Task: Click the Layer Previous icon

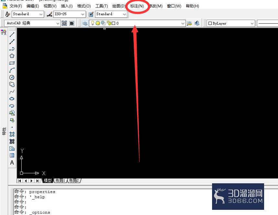Action: (x=197, y=23)
